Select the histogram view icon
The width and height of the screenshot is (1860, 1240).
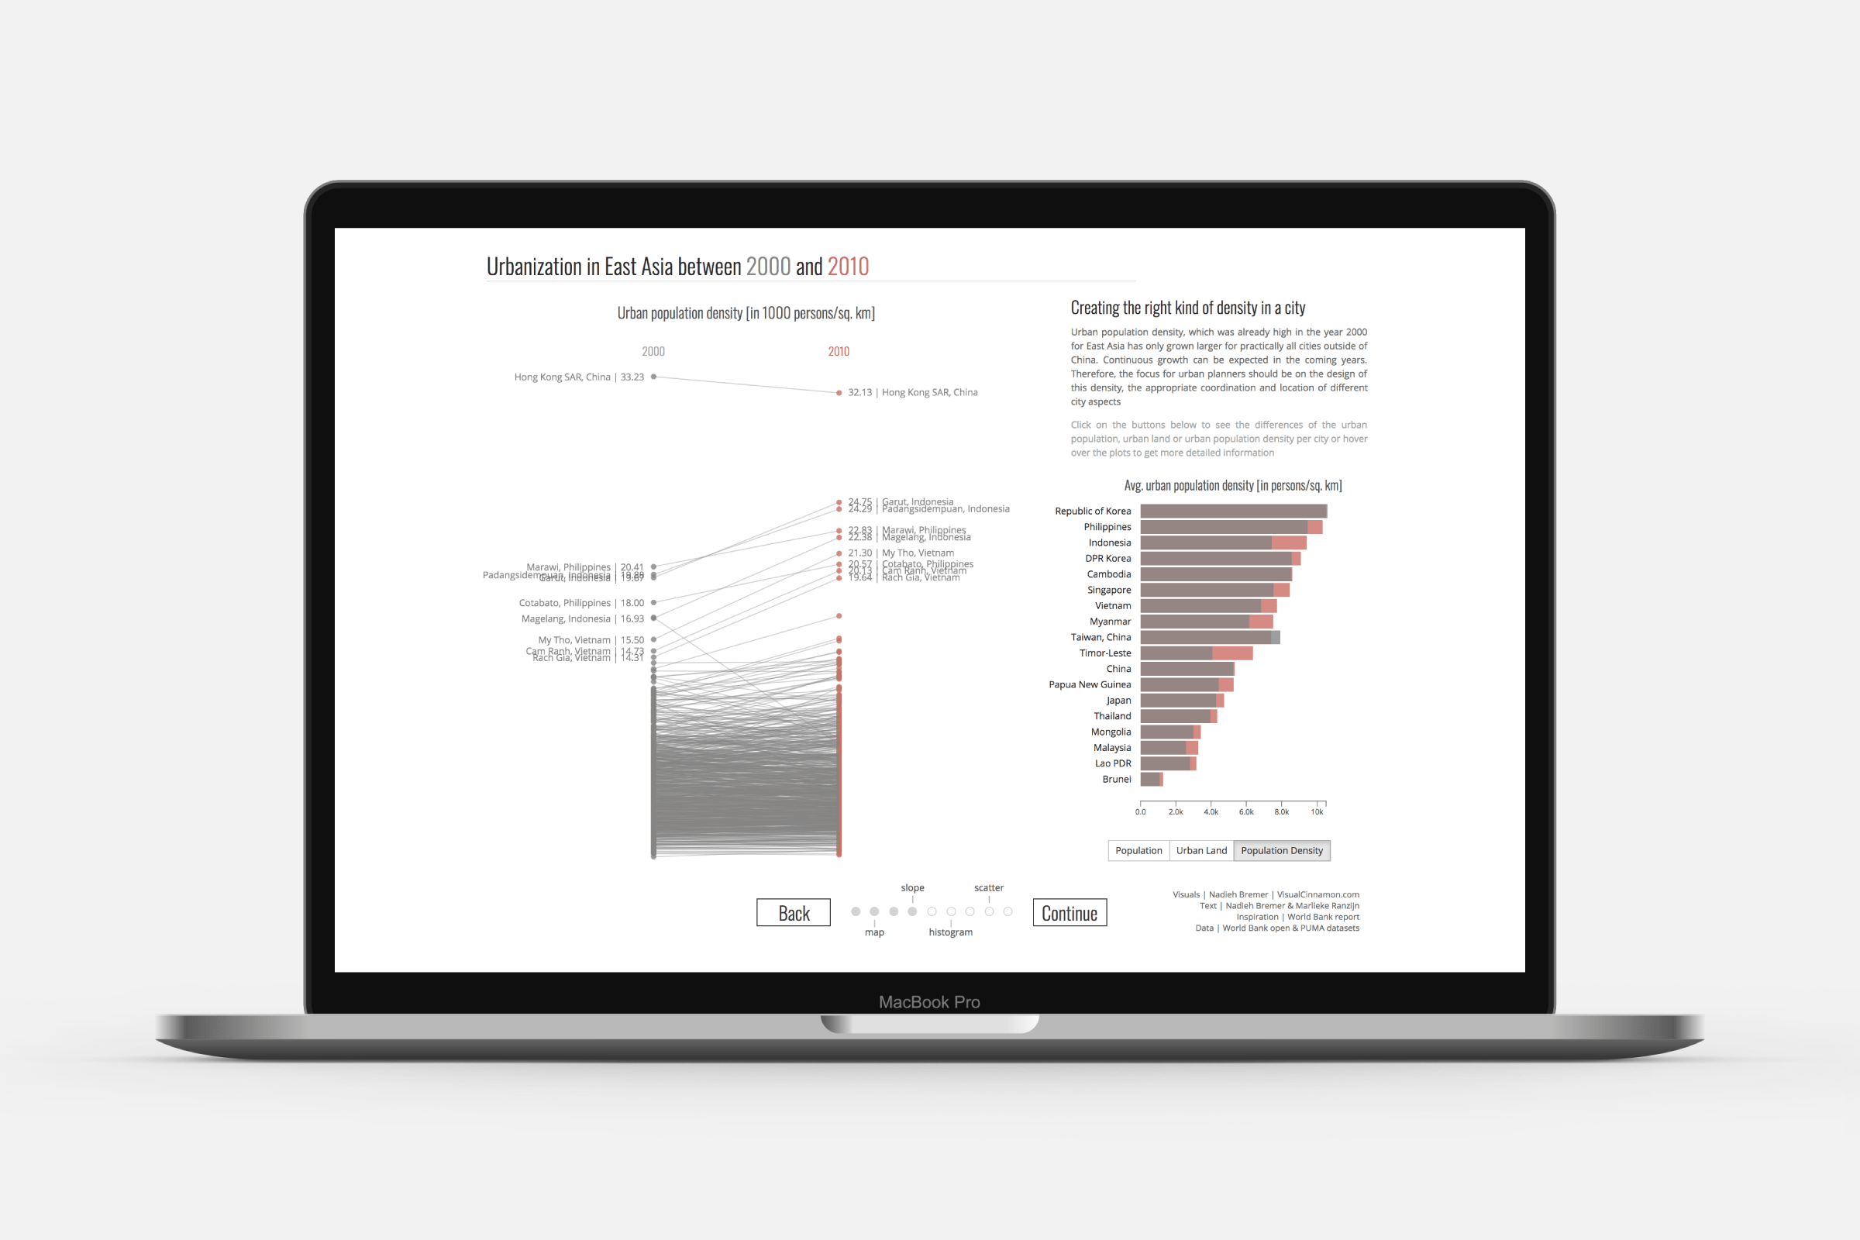(x=941, y=911)
